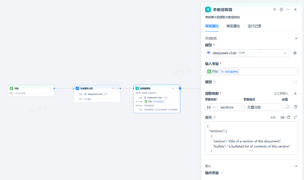Screen dimensions: 304x180
Task: Toggle 必填 for the sectinos parameter
Action: (x=287, y=107)
